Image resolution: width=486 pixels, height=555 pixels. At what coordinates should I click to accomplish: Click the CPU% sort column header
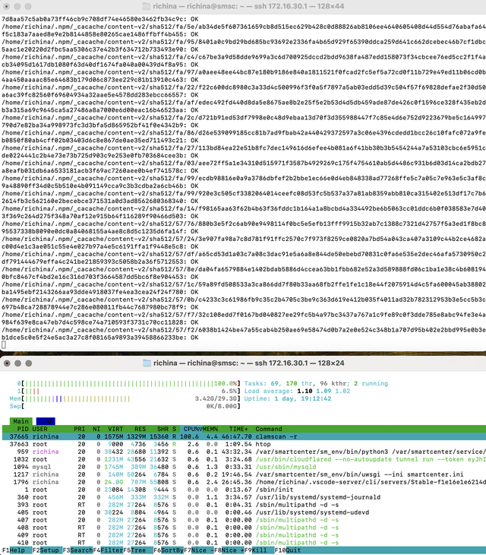pyautogui.click(x=191, y=429)
